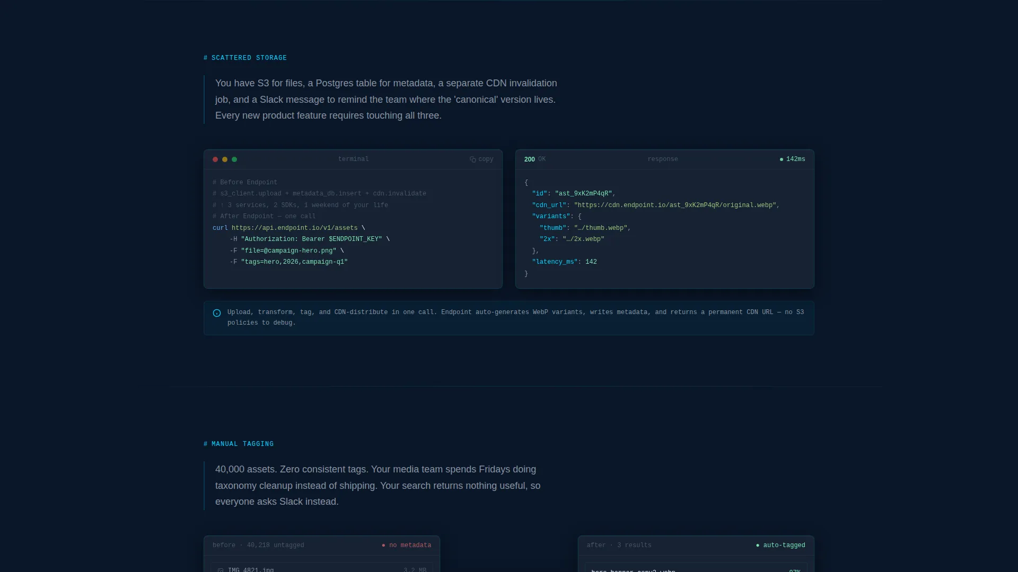Select the '# MANUAL TAGGING' section heading
Viewport: 1018px width, 572px height.
pos(239,444)
